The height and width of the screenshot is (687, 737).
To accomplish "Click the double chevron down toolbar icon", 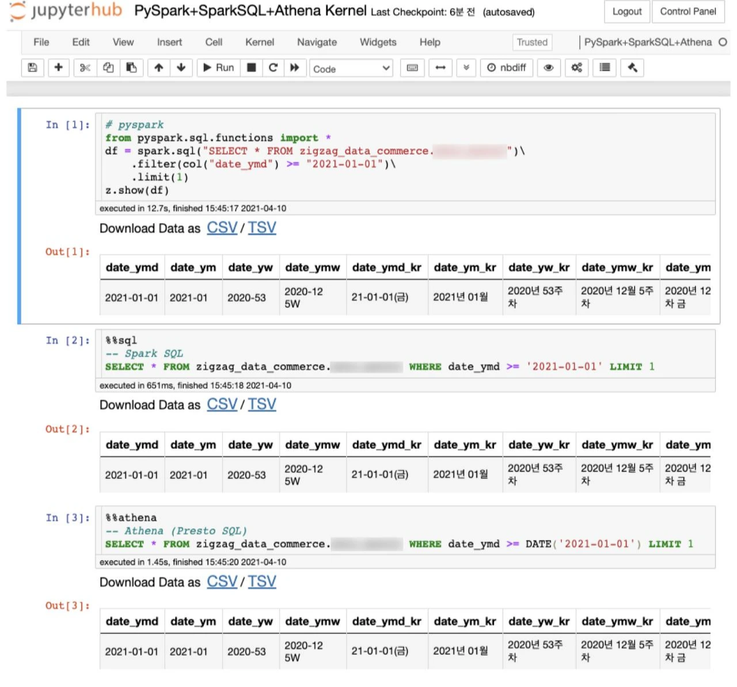I will pos(466,68).
